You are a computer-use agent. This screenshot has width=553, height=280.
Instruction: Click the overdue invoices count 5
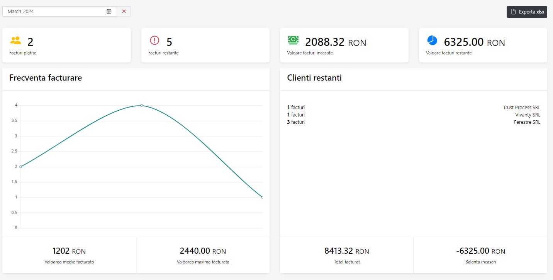pyautogui.click(x=169, y=42)
